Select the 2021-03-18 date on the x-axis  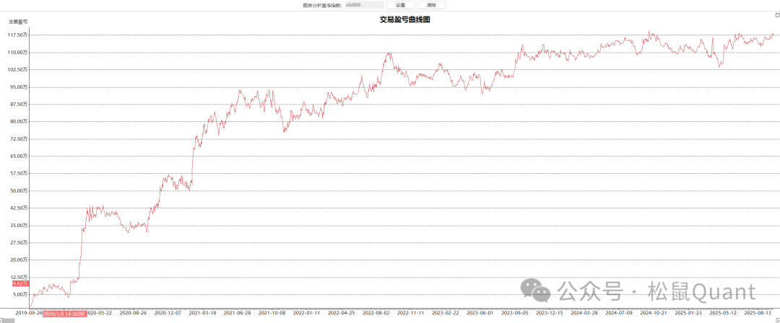(203, 314)
